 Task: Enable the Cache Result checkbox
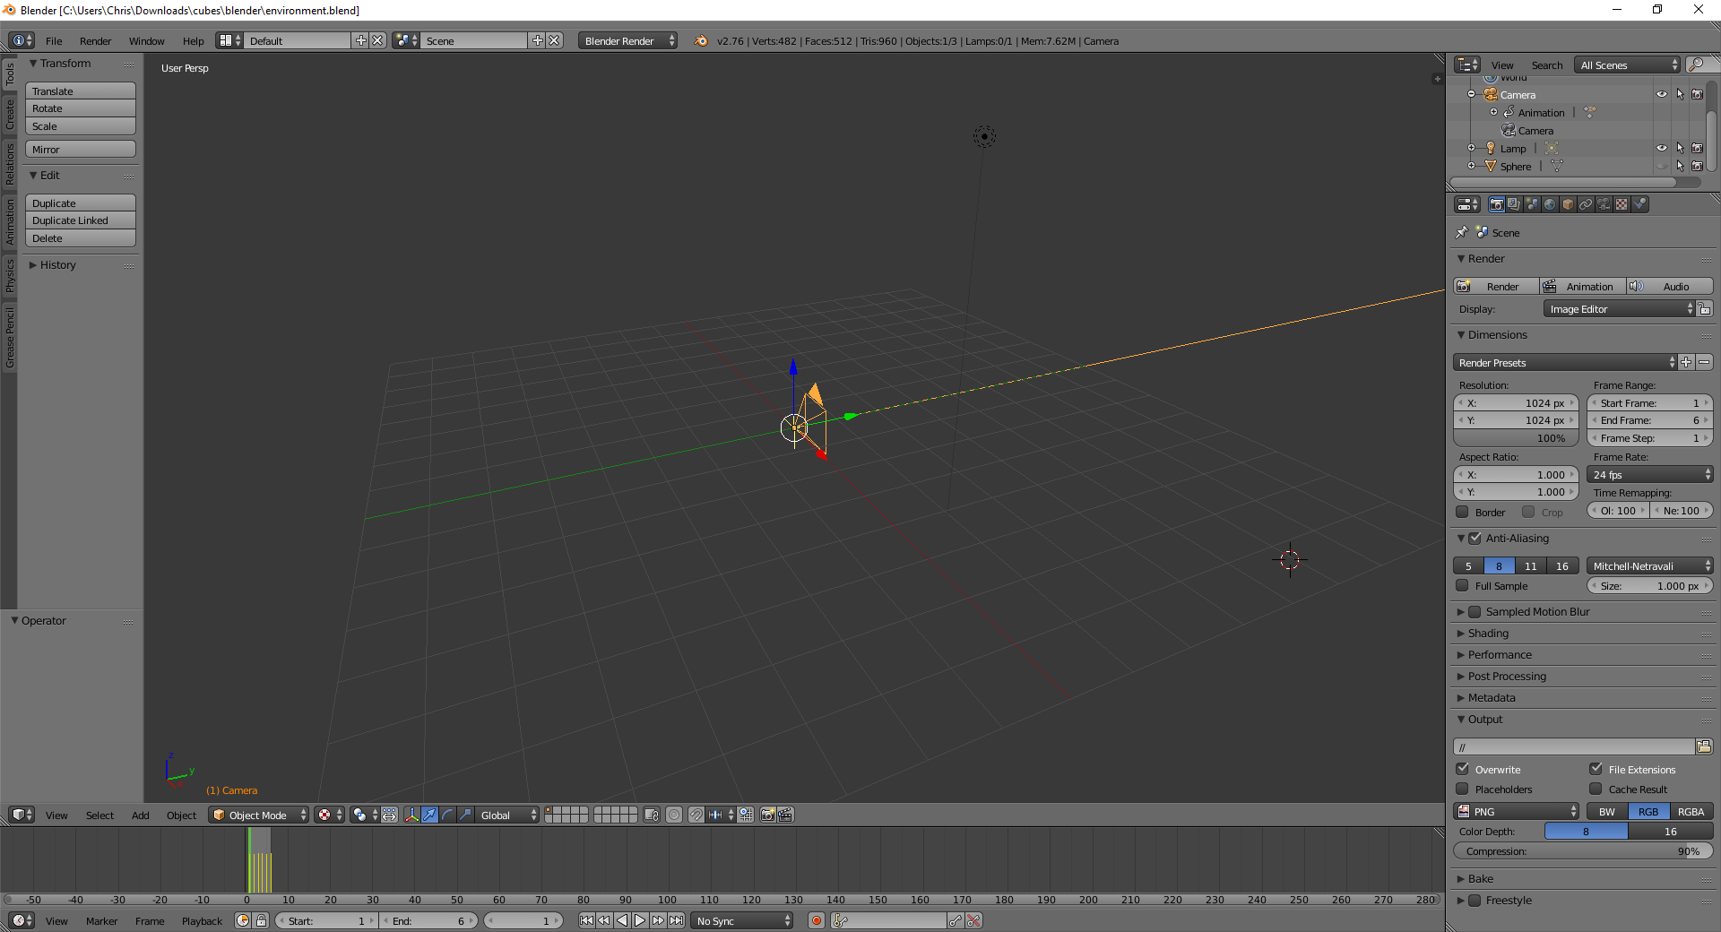click(1596, 790)
